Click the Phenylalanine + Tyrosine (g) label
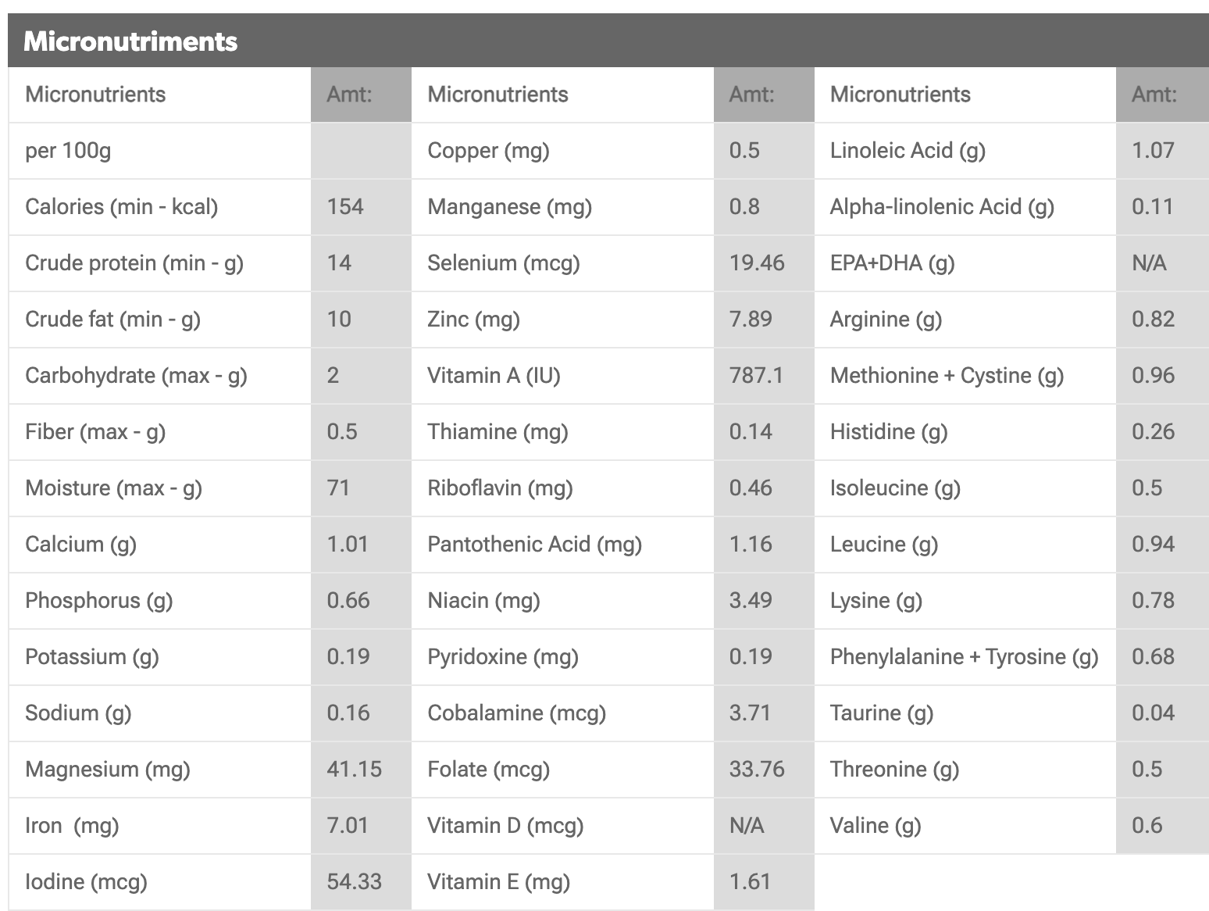The width and height of the screenshot is (1209, 911). point(964,657)
